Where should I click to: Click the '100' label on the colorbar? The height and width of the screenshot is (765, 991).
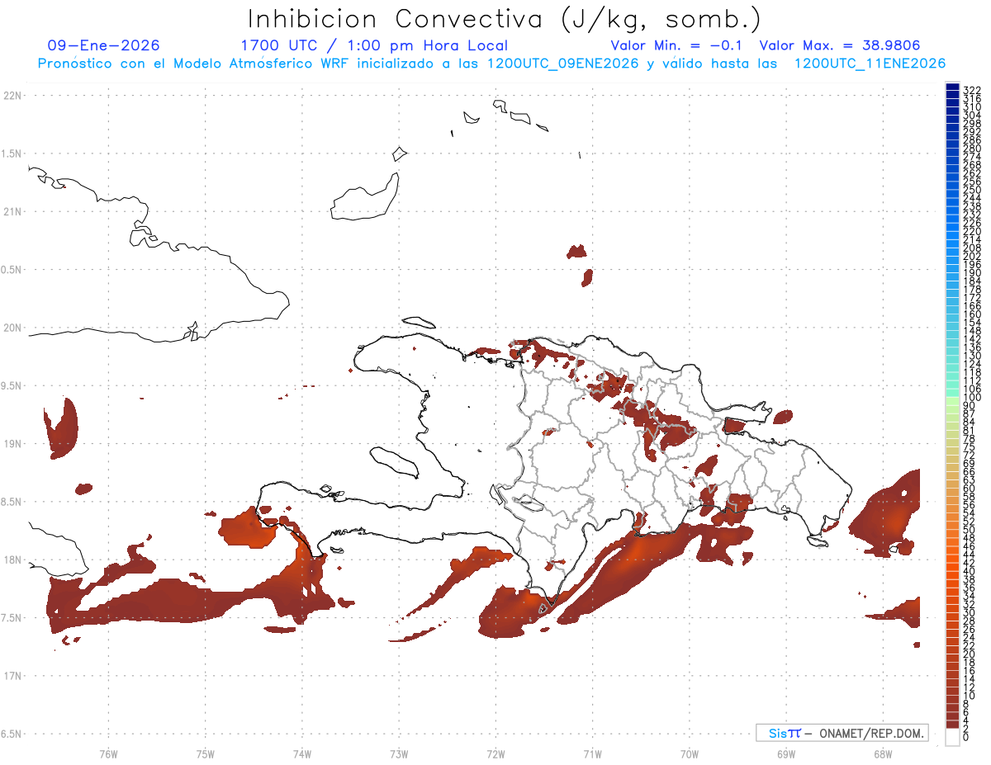(972, 398)
